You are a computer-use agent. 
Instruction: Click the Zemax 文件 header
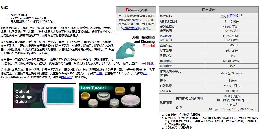tap(136, 10)
